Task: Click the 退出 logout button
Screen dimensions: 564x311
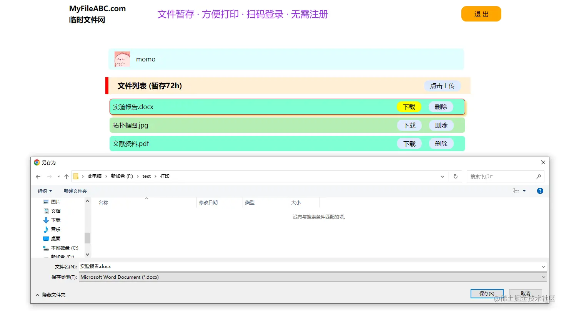Action: [481, 14]
